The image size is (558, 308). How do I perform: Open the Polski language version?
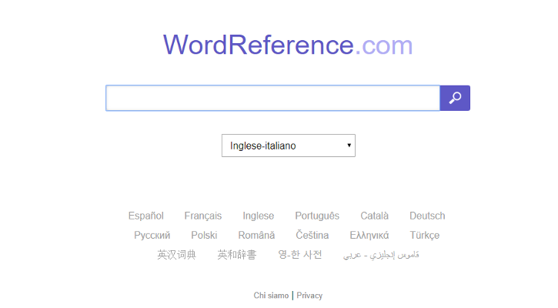point(204,235)
